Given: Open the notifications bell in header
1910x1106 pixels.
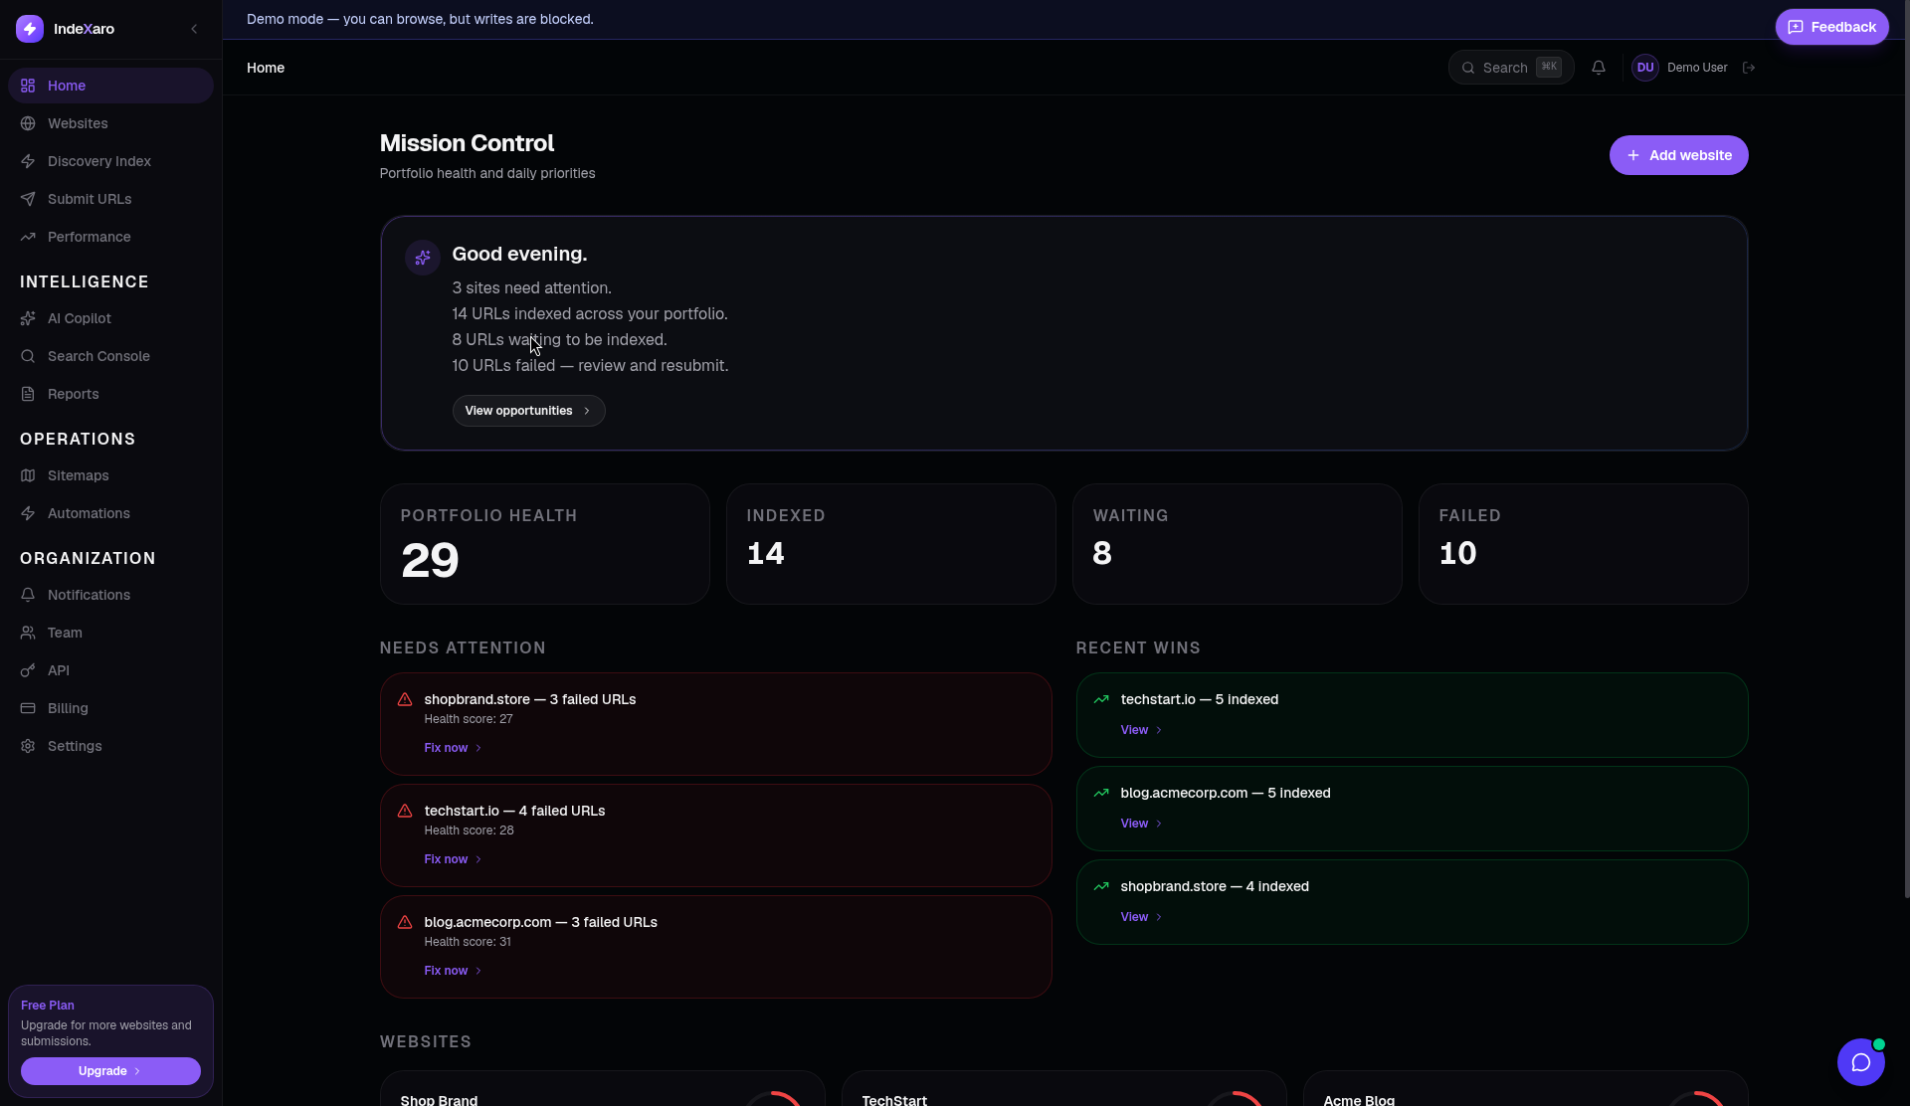Looking at the screenshot, I should coord(1599,68).
